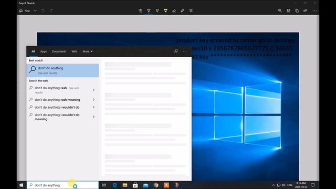Image resolution: width=336 pixels, height=189 pixels.
Task: Switch to the Documents search tab
Action: 59,51
